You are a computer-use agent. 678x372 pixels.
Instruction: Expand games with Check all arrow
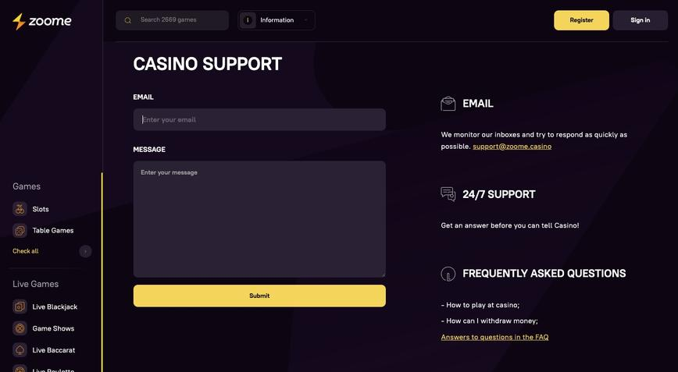coord(85,251)
